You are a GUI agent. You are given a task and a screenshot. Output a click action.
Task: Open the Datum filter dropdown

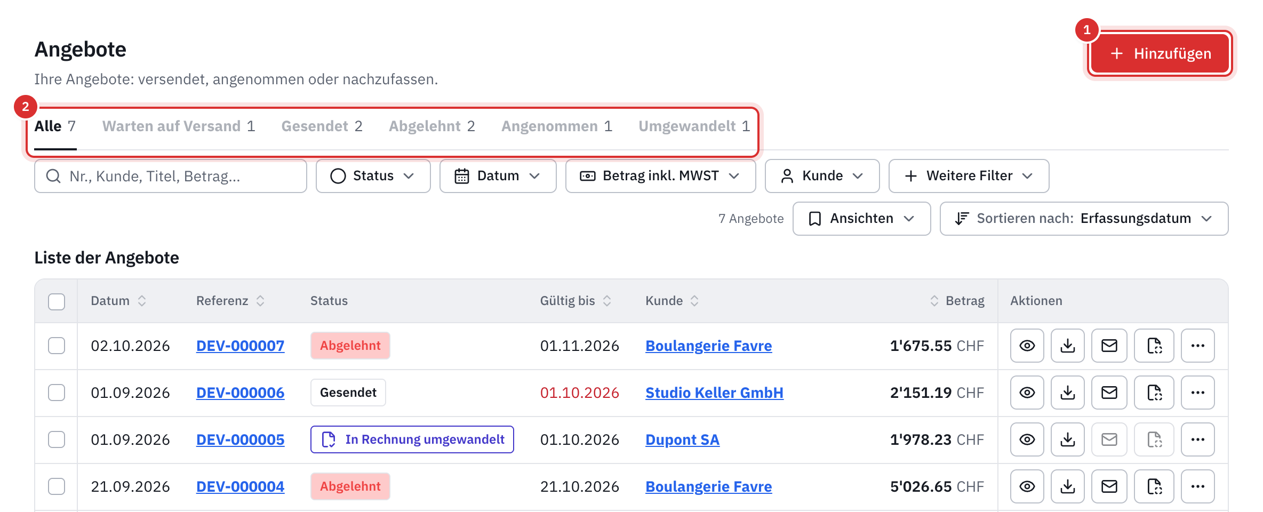pos(498,176)
